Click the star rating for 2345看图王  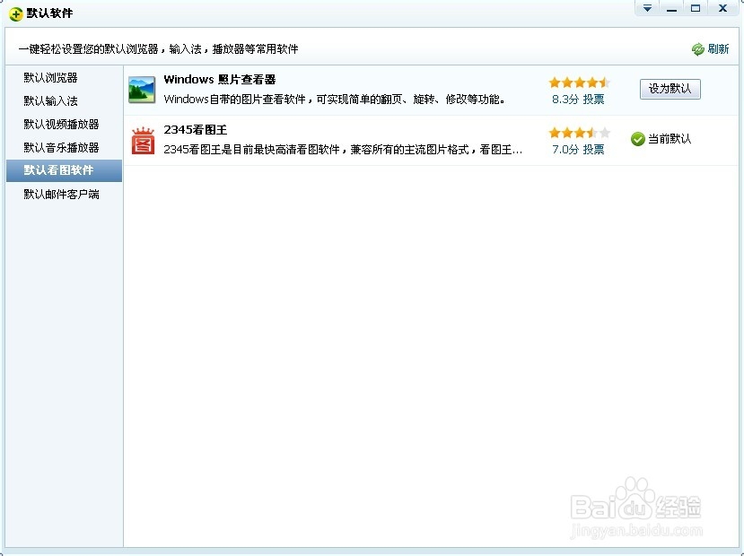click(579, 133)
